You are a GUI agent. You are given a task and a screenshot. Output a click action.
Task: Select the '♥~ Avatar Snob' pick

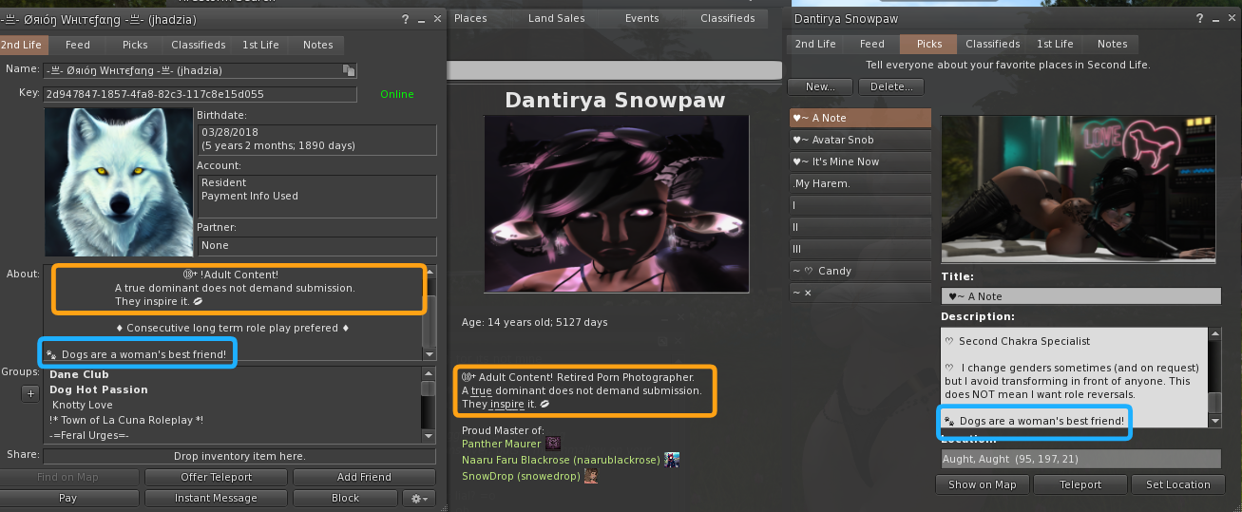coord(860,140)
